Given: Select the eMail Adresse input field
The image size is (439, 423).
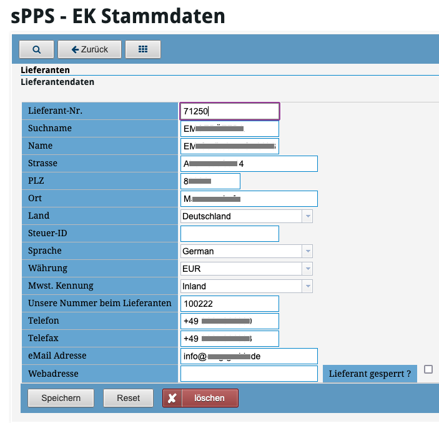Looking at the screenshot, I should click(249, 356).
